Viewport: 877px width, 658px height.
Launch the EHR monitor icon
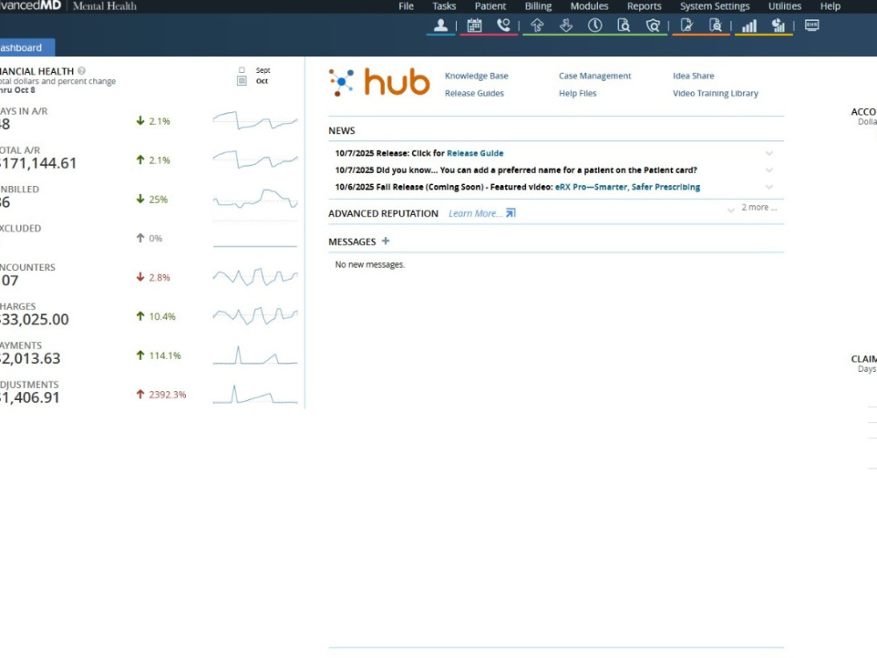click(x=812, y=25)
